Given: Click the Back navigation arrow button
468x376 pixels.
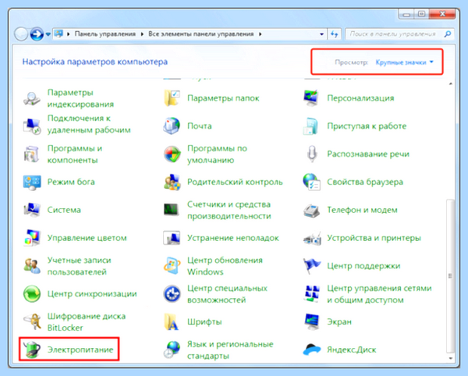Looking at the screenshot, I should click(x=21, y=34).
